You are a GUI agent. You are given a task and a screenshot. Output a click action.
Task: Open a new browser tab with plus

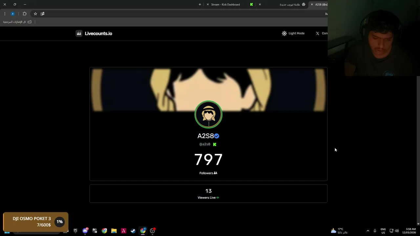point(200,5)
